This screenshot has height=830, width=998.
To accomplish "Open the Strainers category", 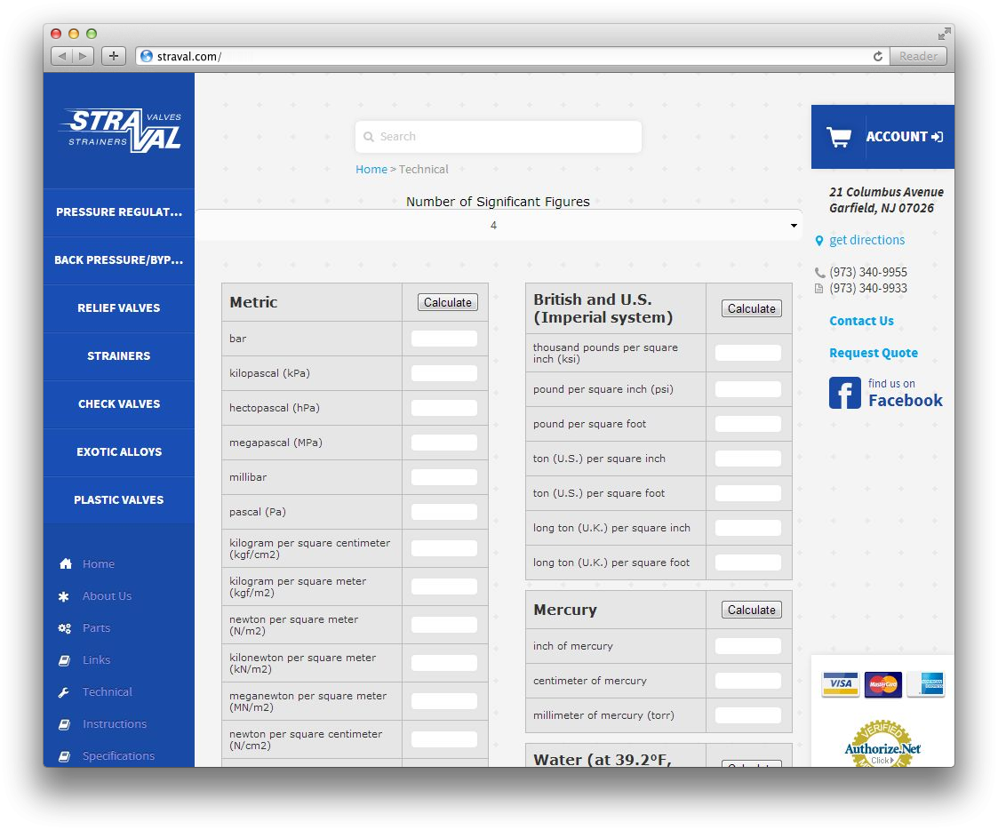I will [x=119, y=356].
